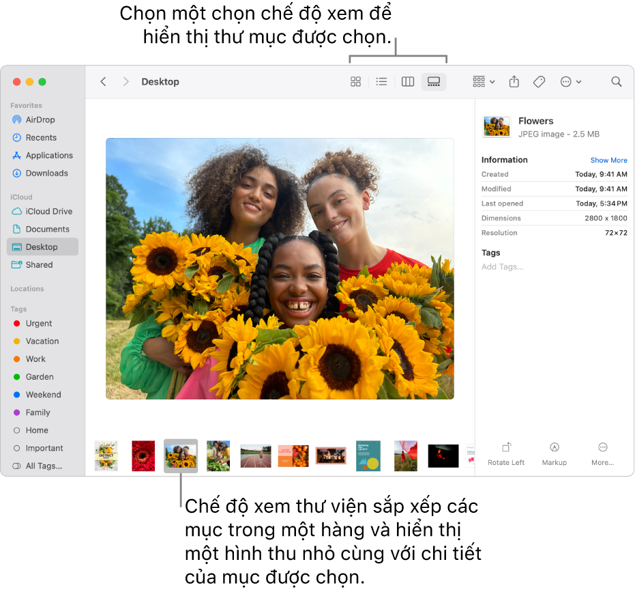Select the District poster thumbnail
This screenshot has height=592, width=635.
coord(106,455)
